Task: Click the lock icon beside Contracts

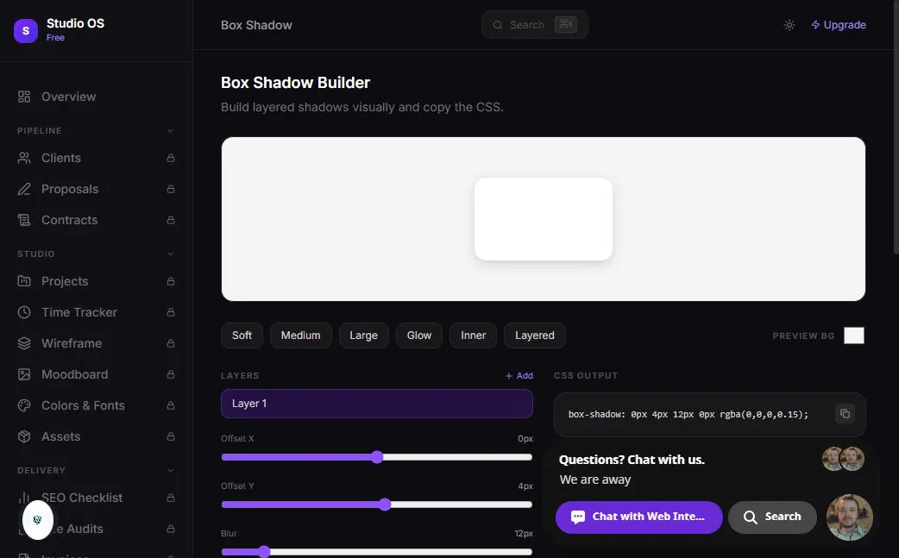Action: pos(170,220)
